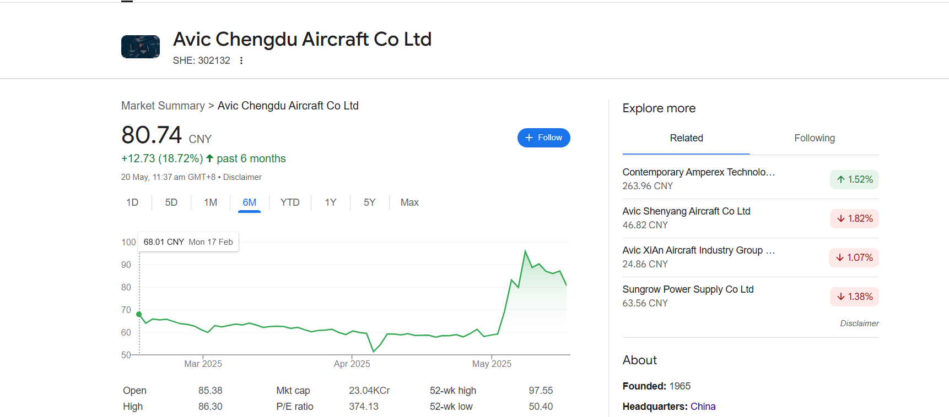Click the Disclaimer link below related stocks

click(859, 323)
